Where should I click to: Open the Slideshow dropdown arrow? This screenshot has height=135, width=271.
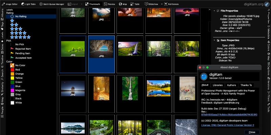(162, 4)
